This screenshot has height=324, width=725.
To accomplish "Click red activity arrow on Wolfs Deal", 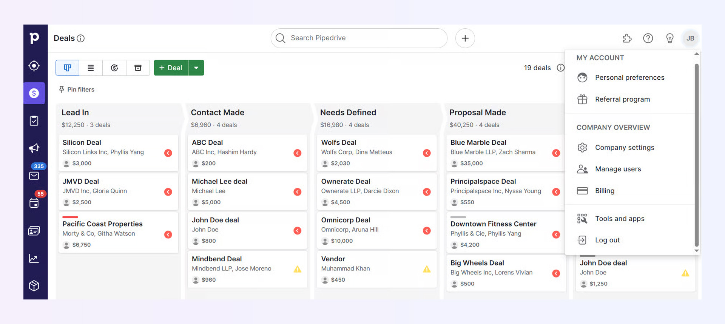I will 427,153.
